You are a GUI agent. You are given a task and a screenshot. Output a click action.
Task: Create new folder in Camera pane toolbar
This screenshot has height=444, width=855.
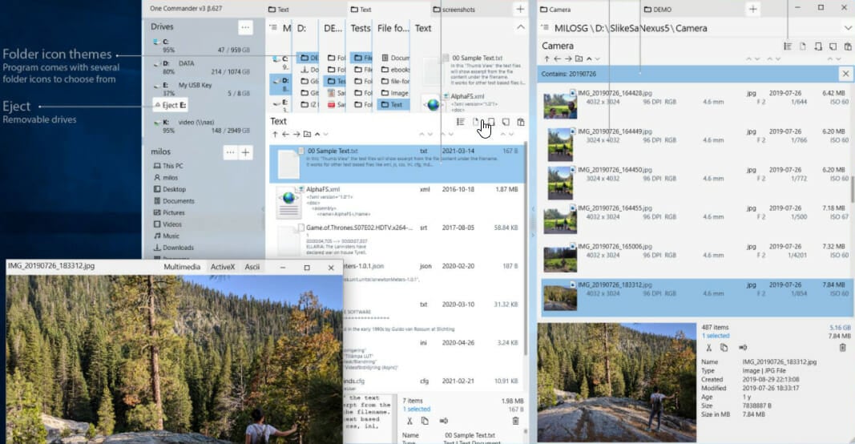click(x=818, y=46)
